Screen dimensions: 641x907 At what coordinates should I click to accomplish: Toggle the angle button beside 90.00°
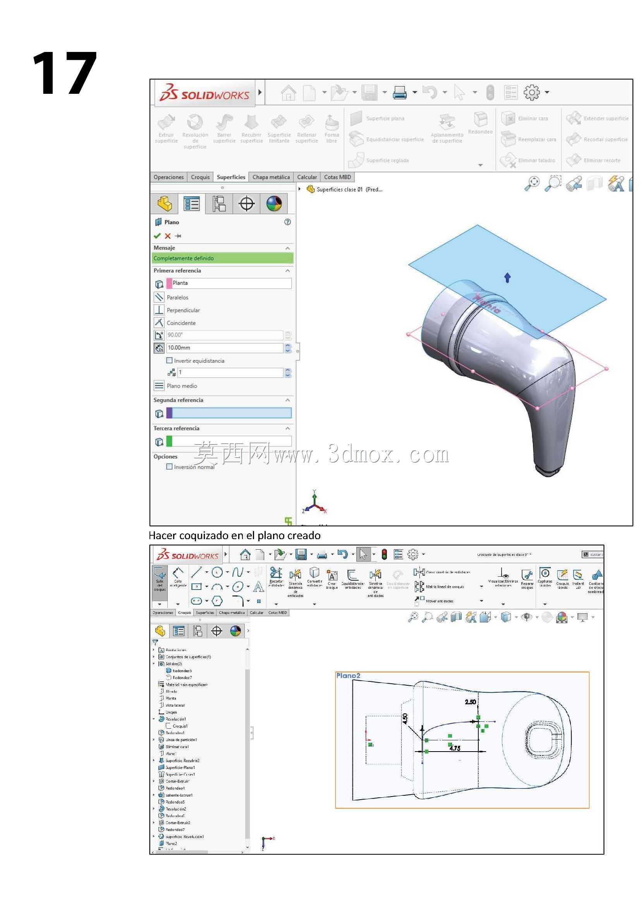(159, 335)
